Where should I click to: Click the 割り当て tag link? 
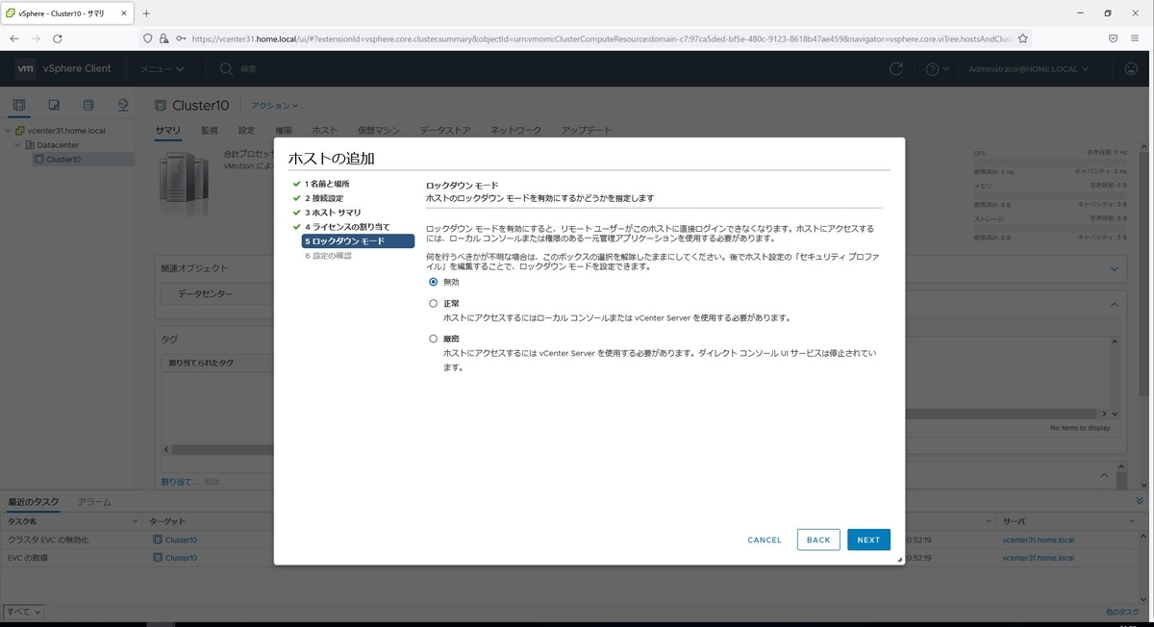point(179,481)
